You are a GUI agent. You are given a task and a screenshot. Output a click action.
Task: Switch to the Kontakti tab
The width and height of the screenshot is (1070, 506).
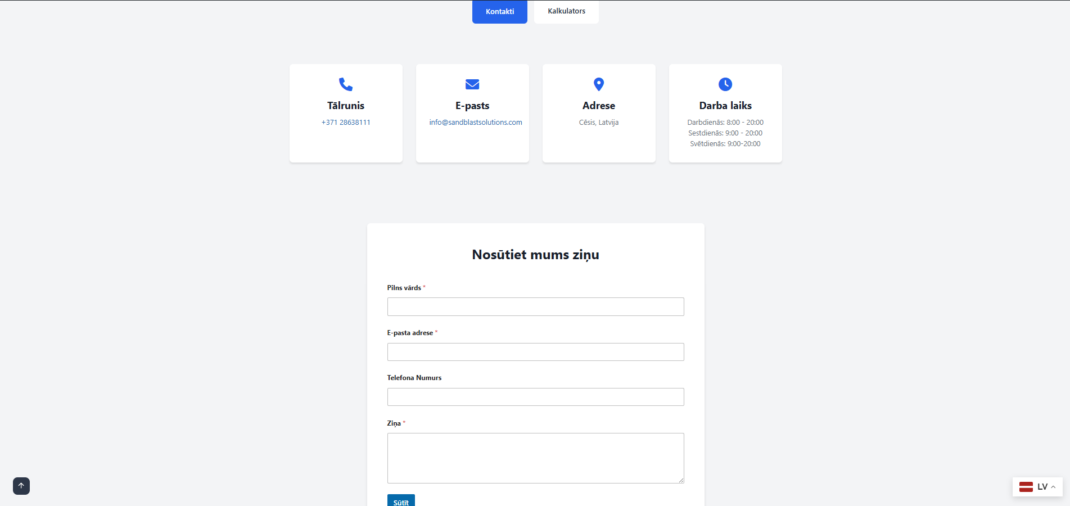click(x=499, y=12)
